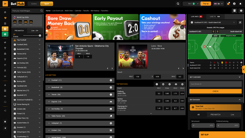
Task: Switch to LIVE TV tab
Action: tap(215, 17)
